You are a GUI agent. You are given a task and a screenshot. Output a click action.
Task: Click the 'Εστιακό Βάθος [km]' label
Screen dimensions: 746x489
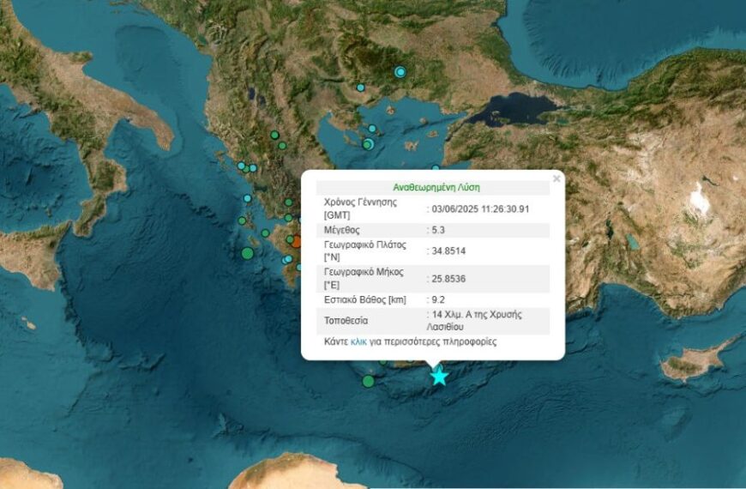[x=365, y=299]
